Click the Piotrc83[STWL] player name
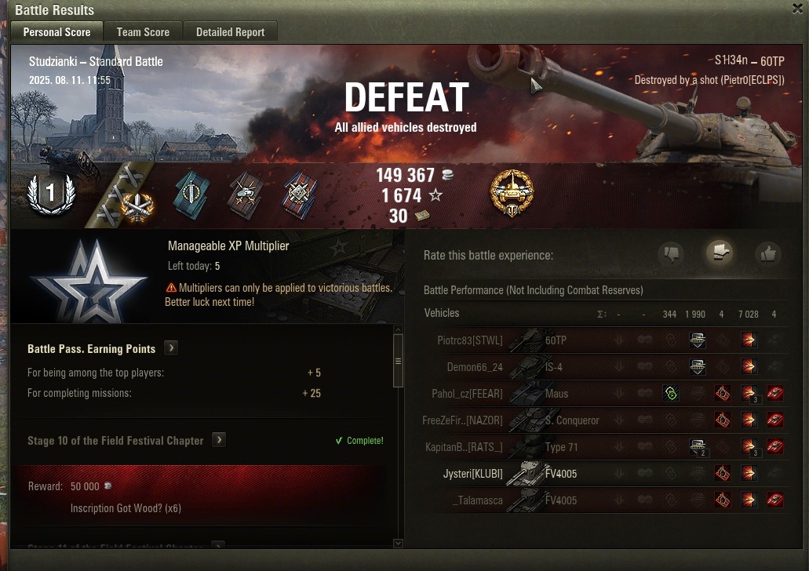The width and height of the screenshot is (809, 571). [x=469, y=340]
